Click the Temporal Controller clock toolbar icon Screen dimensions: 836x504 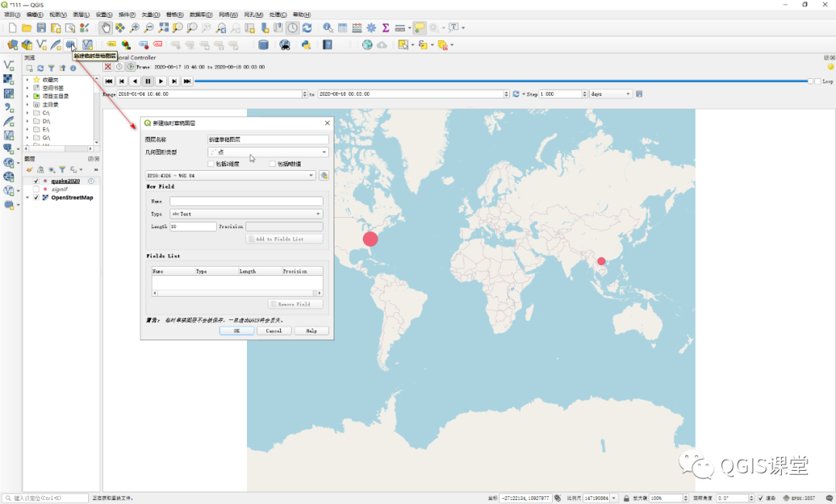[293, 28]
